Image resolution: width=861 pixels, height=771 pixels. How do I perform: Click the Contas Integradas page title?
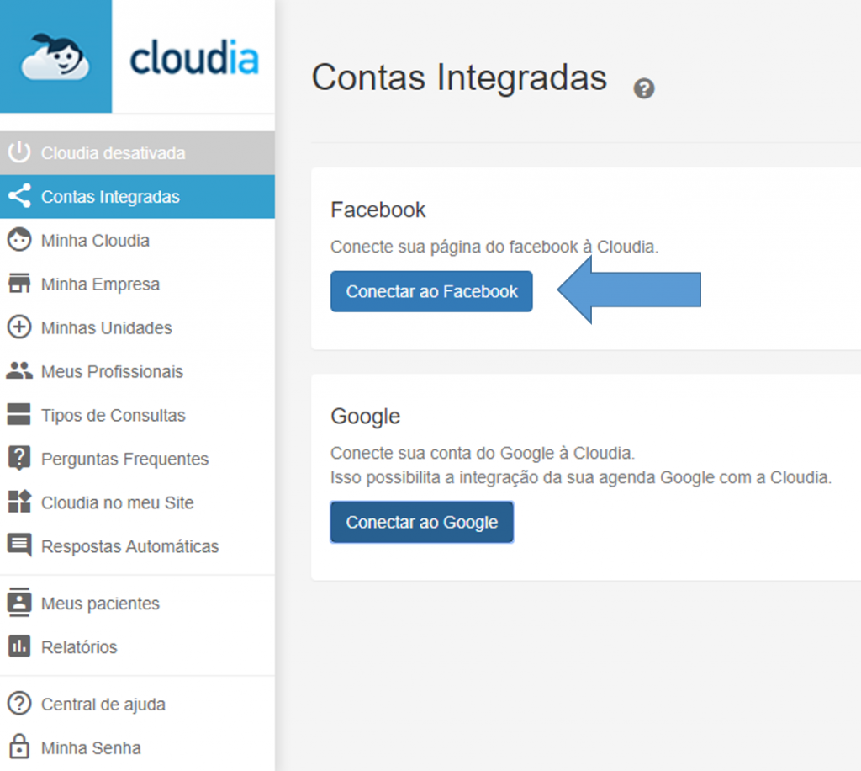tap(459, 77)
